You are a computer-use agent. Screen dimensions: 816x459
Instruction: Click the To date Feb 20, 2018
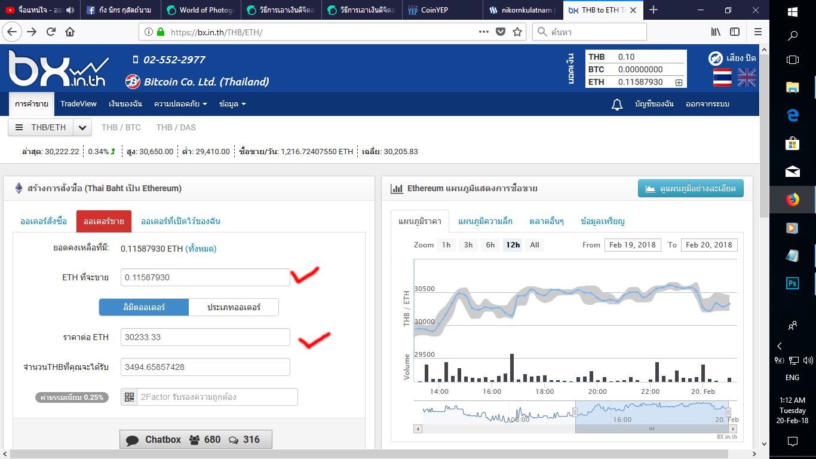709,245
